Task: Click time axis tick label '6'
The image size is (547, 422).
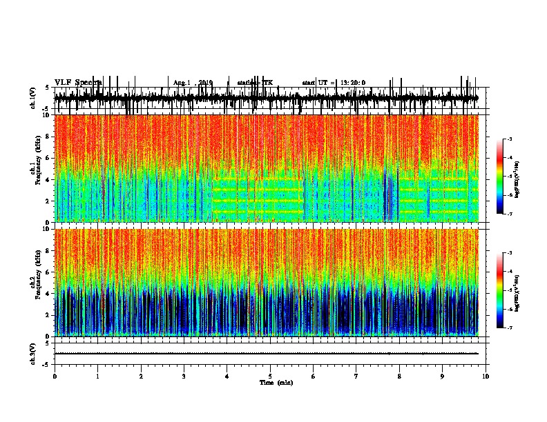Action: tap(314, 376)
